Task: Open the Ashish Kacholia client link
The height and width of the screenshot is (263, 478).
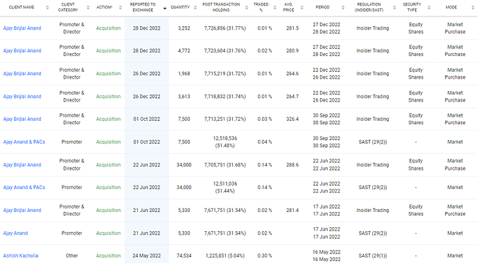Action: click(21, 255)
